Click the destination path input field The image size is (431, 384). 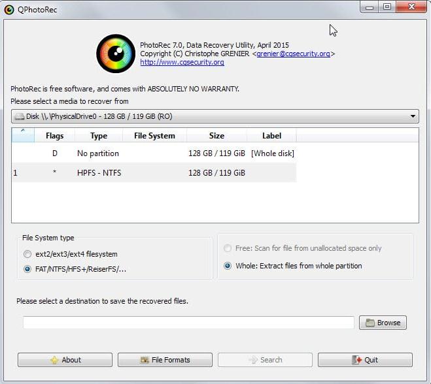coord(188,323)
